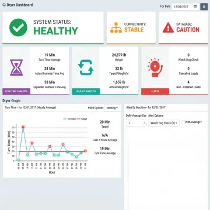Click the Dryer Graph heading

[x=11, y=101]
